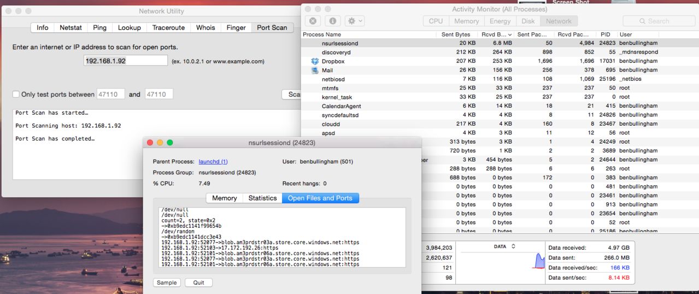Switch to the Disk tab

pyautogui.click(x=528, y=21)
